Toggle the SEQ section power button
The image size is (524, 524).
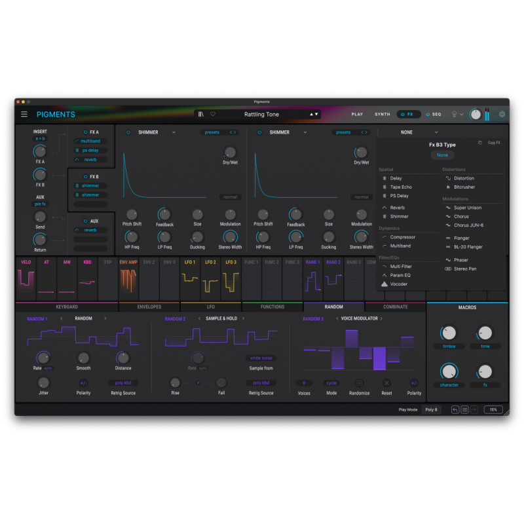[x=428, y=114]
